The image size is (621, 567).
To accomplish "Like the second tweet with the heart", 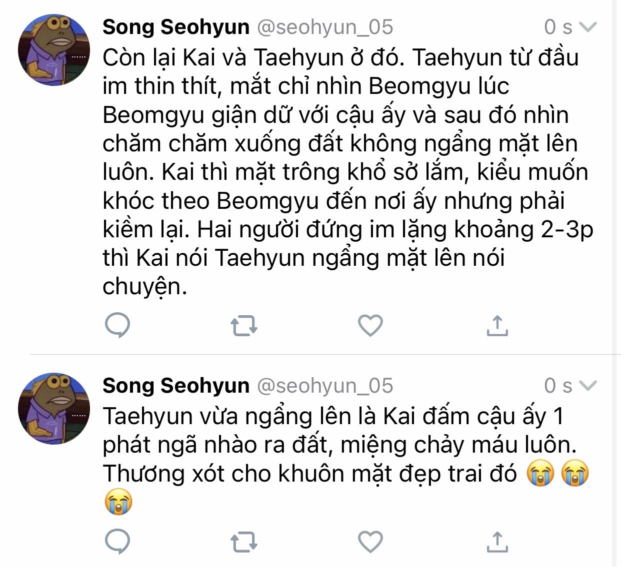I will 370,542.
